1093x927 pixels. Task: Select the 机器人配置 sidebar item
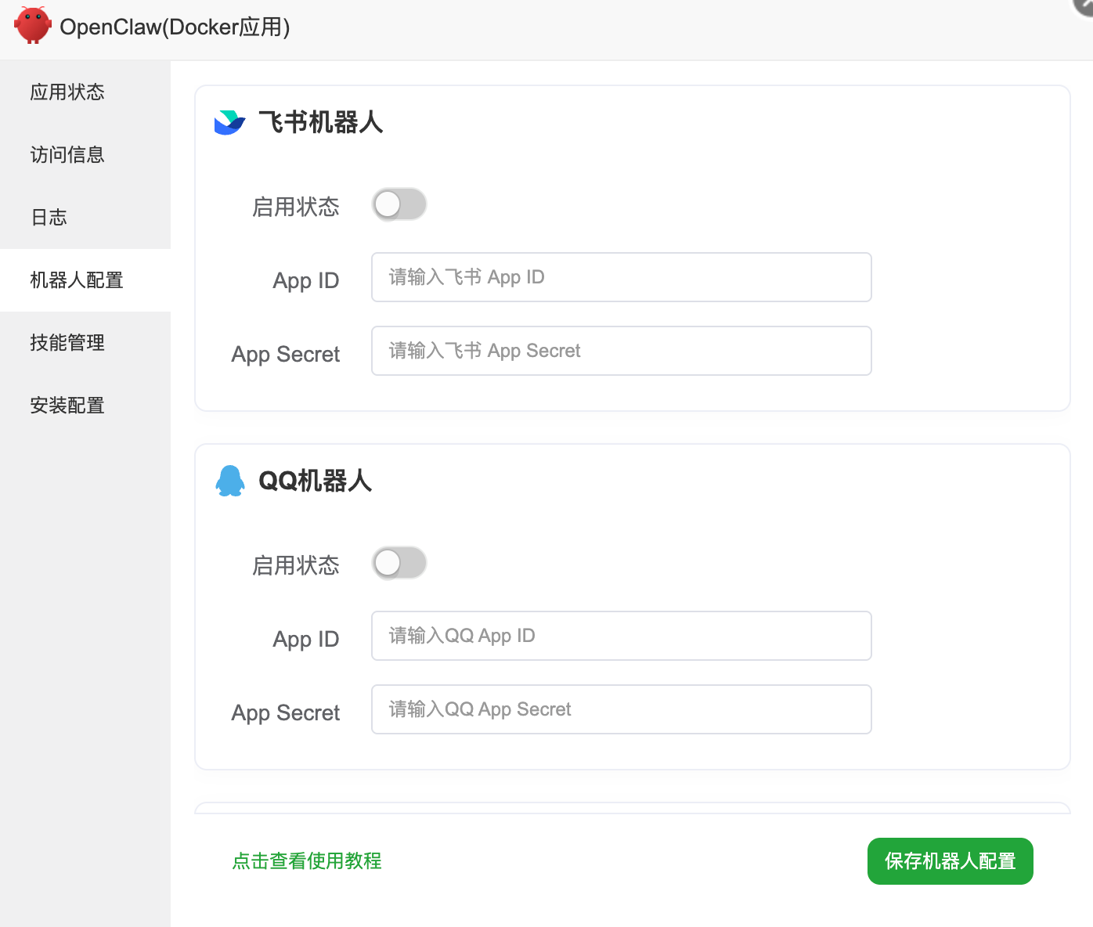pos(77,280)
